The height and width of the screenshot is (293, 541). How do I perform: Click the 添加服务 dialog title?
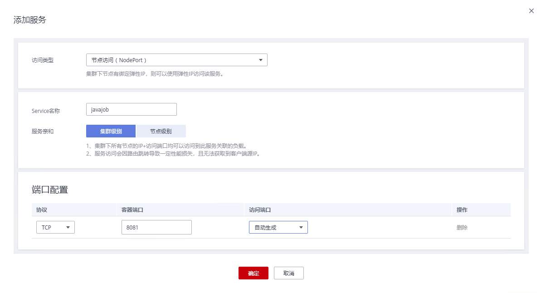[x=29, y=20]
